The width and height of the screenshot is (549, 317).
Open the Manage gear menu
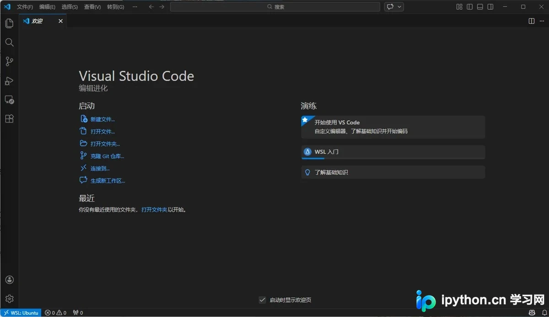(x=9, y=299)
